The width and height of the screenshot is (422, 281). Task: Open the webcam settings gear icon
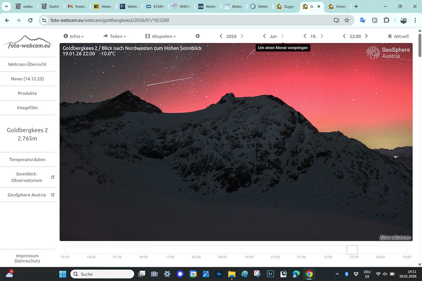click(197, 36)
